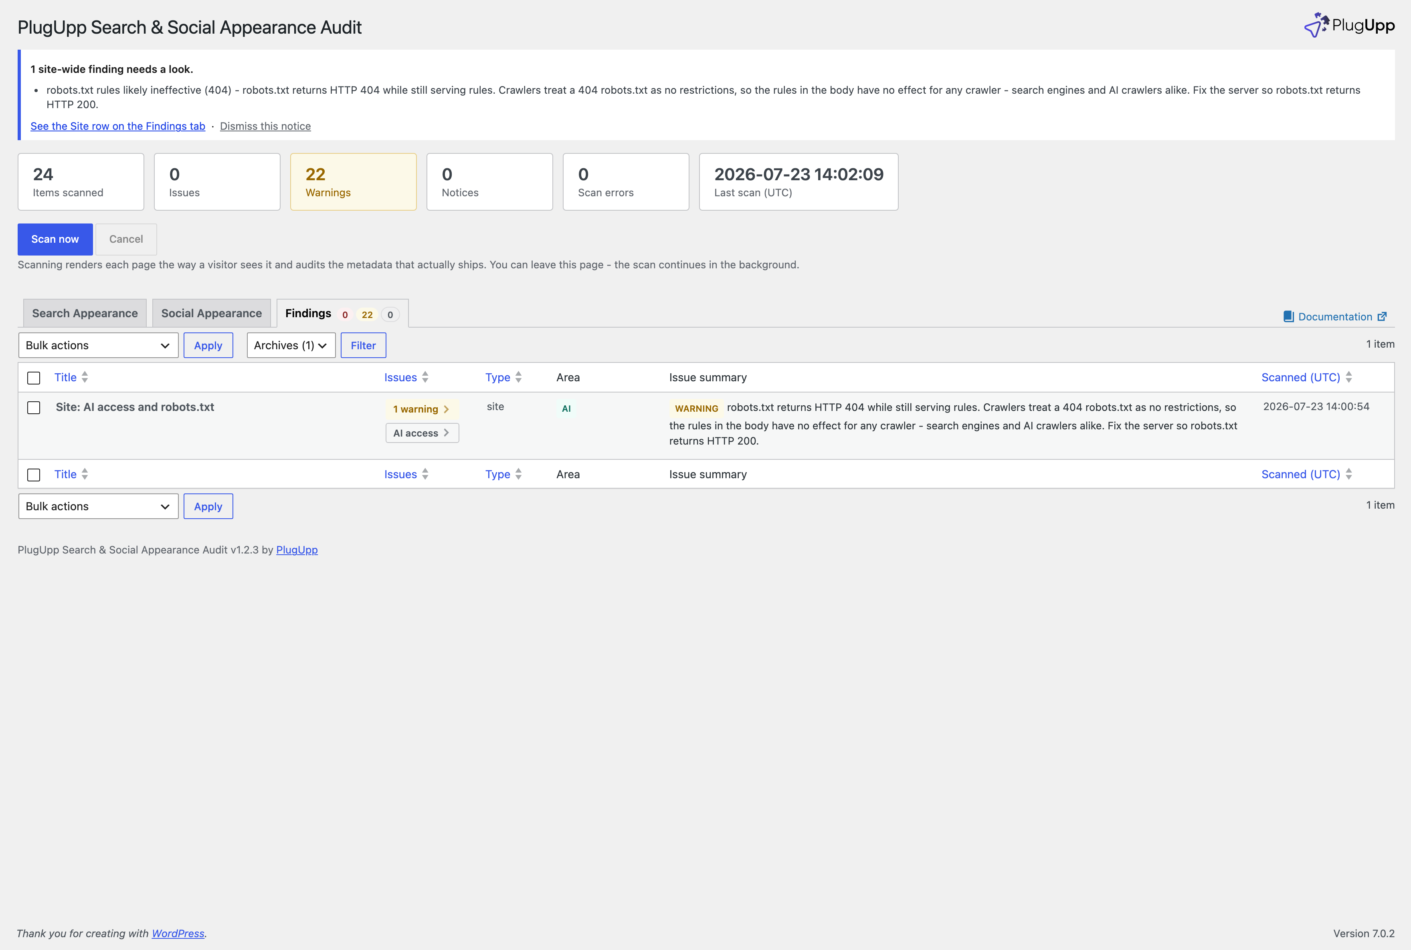The image size is (1411, 950).
Task: Sort by Title in header
Action: click(65, 377)
